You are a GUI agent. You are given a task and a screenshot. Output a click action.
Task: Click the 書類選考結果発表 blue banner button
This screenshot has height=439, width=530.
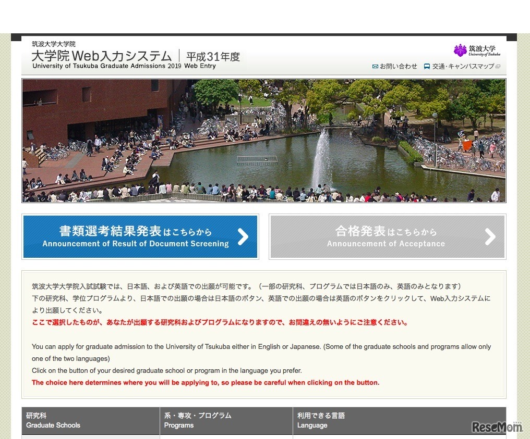(140, 236)
